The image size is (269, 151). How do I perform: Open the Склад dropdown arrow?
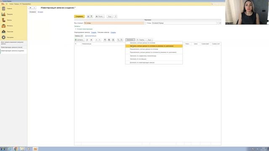pos(218,23)
